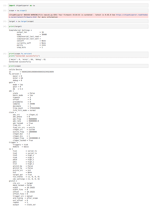Click the 'trig_count' output line
This screenshot has width=150, height=207.
point(26,108)
